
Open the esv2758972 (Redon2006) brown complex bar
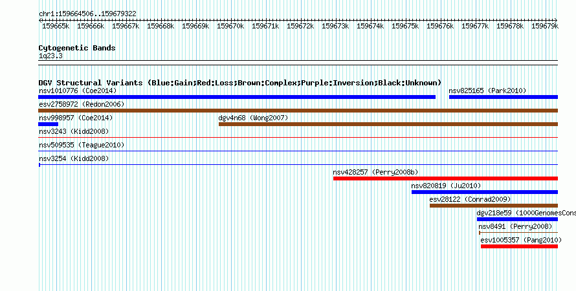(x=298, y=111)
